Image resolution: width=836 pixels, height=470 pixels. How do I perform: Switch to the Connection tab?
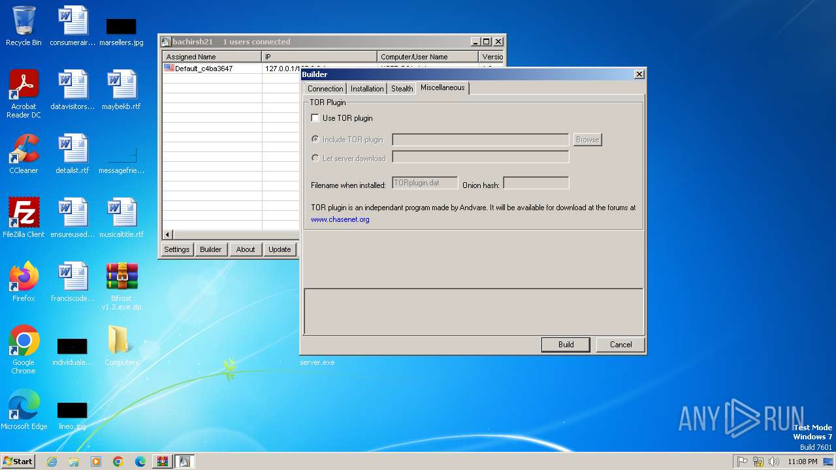[325, 89]
